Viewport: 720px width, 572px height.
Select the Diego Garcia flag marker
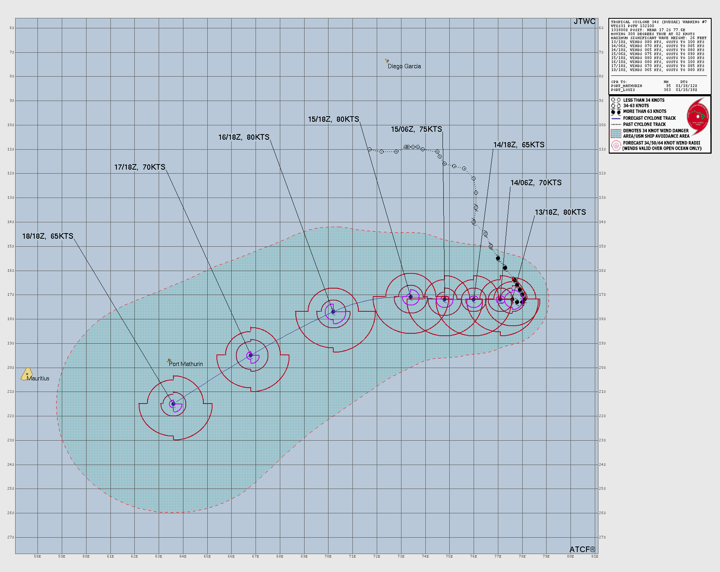pos(386,61)
